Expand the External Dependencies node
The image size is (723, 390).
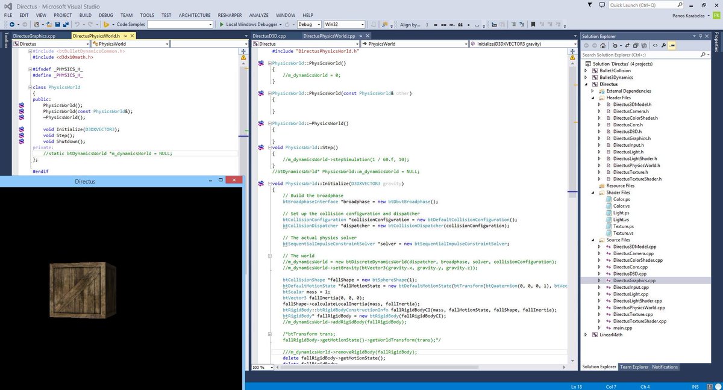click(593, 91)
